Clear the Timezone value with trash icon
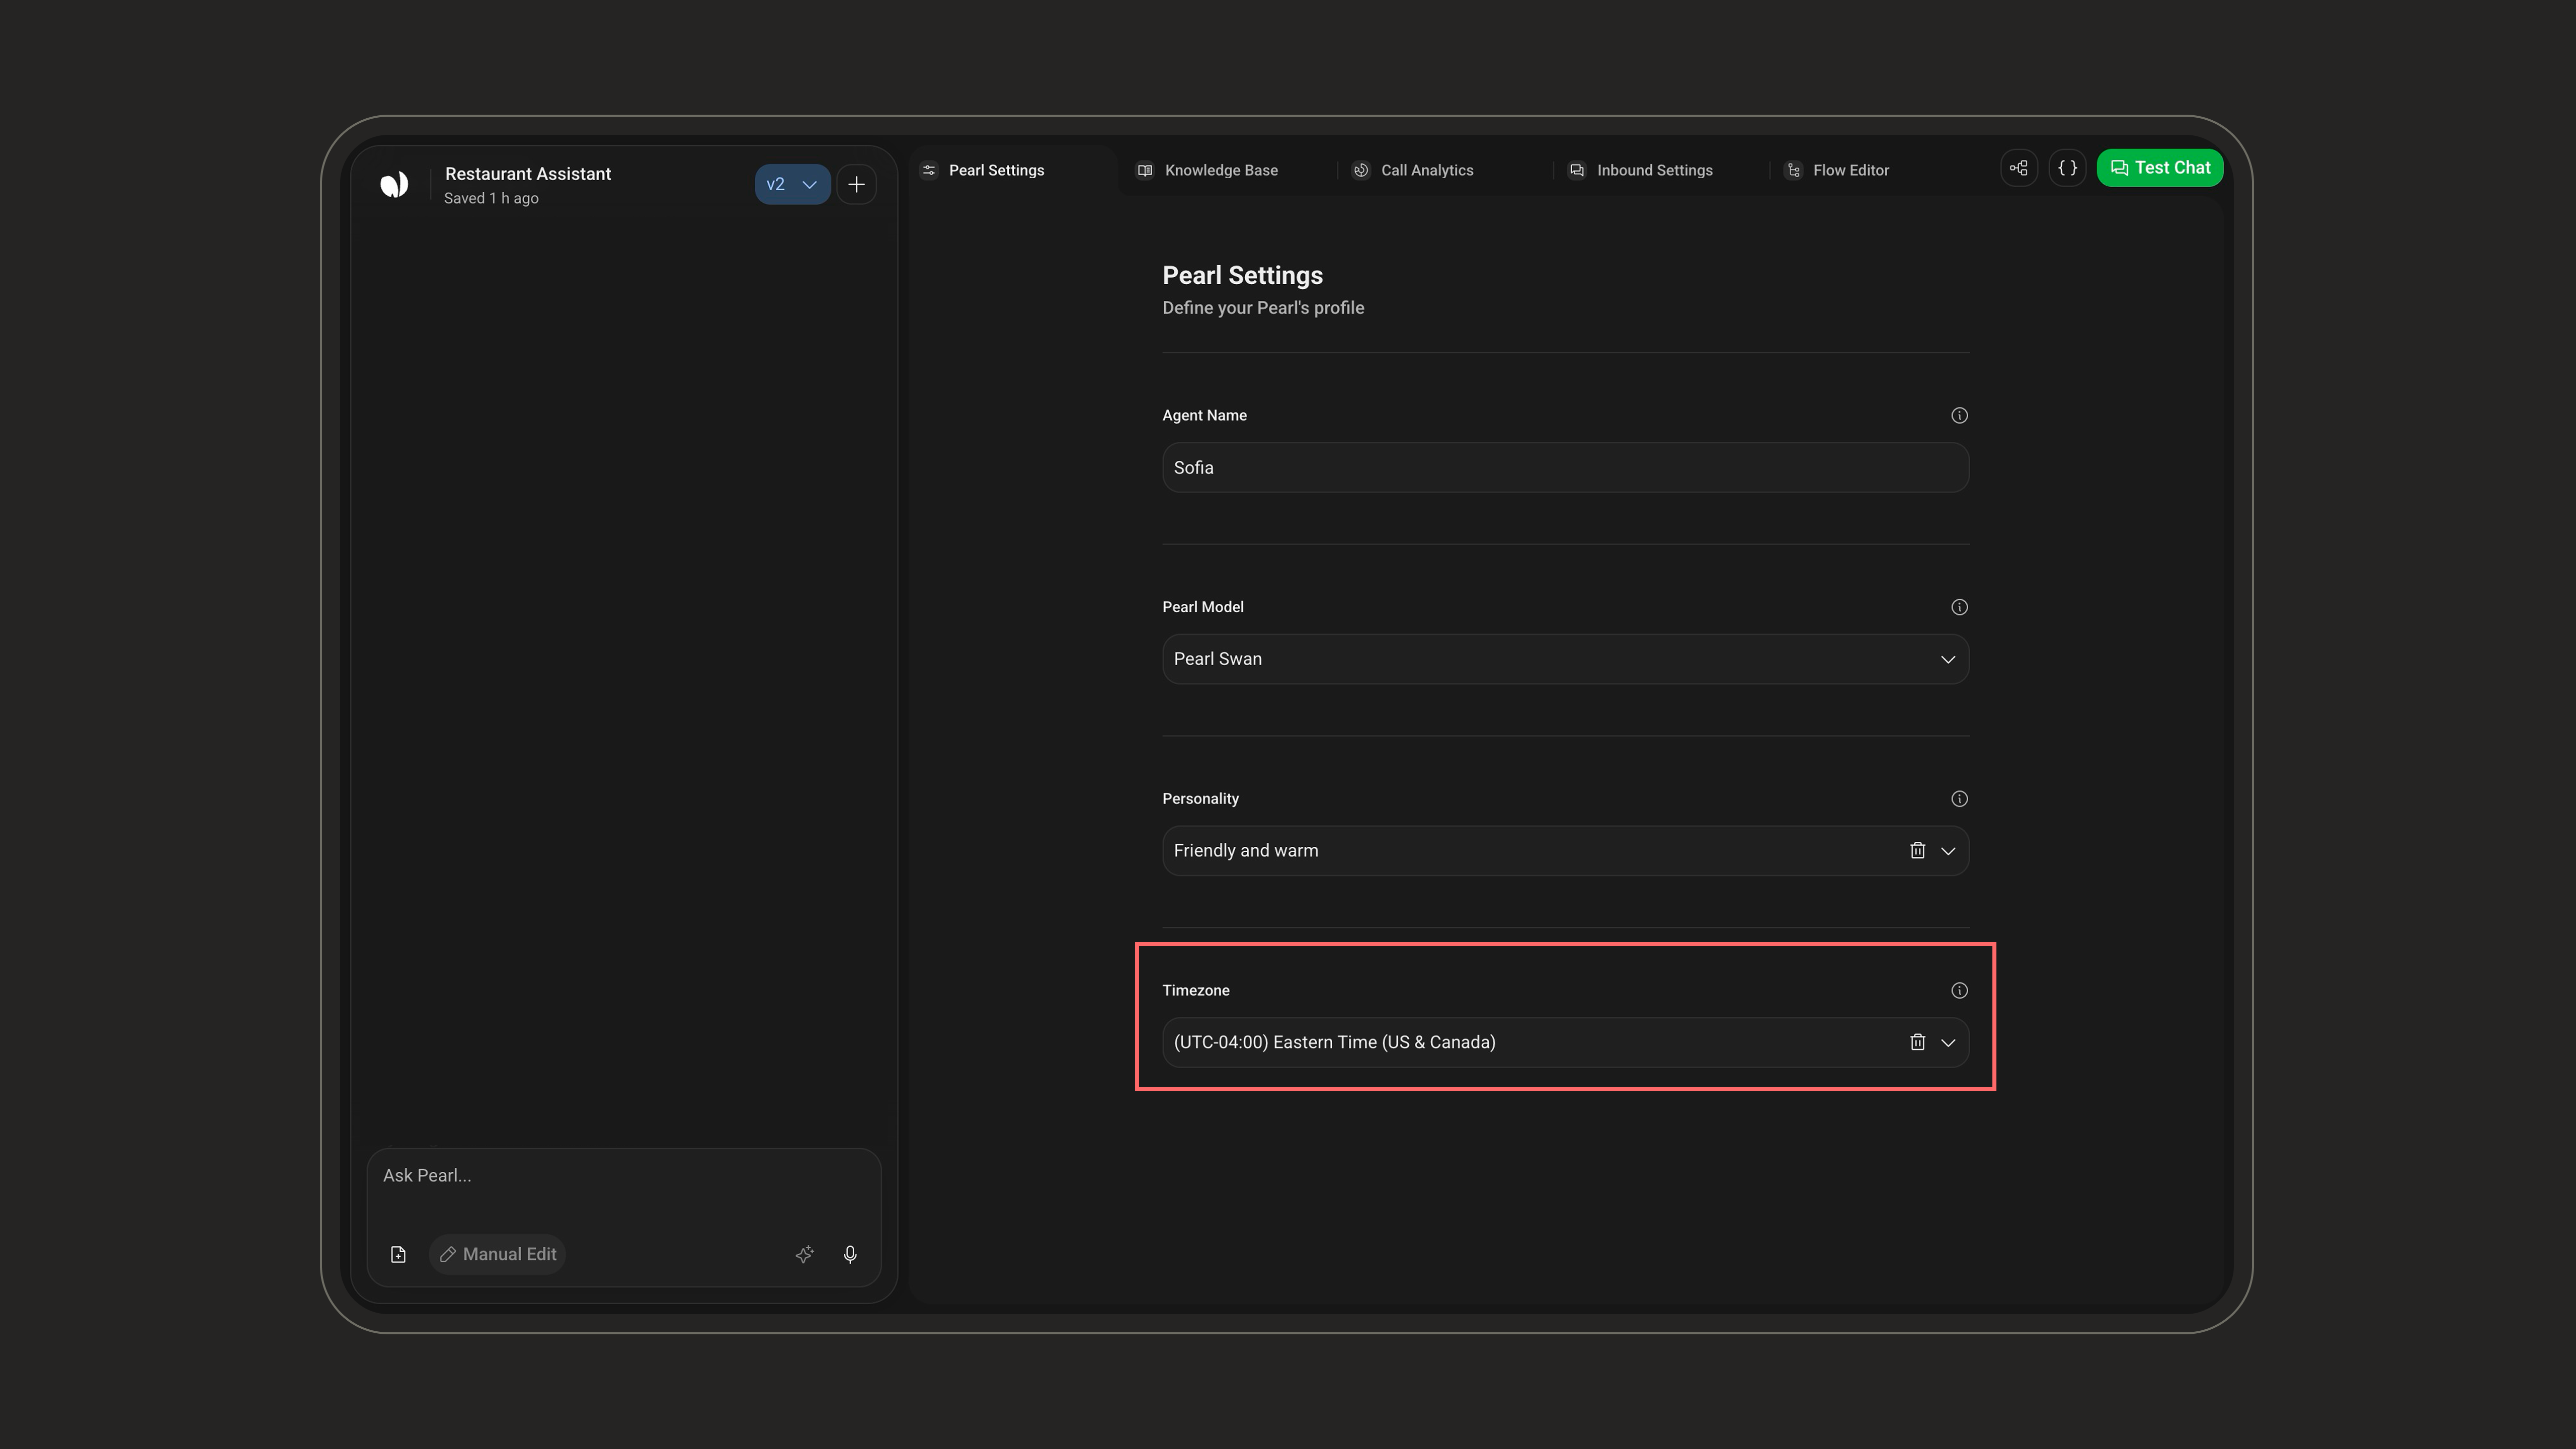 [1917, 1042]
